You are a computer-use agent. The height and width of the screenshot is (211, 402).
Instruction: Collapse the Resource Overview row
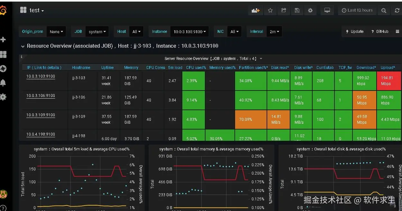point(23,46)
